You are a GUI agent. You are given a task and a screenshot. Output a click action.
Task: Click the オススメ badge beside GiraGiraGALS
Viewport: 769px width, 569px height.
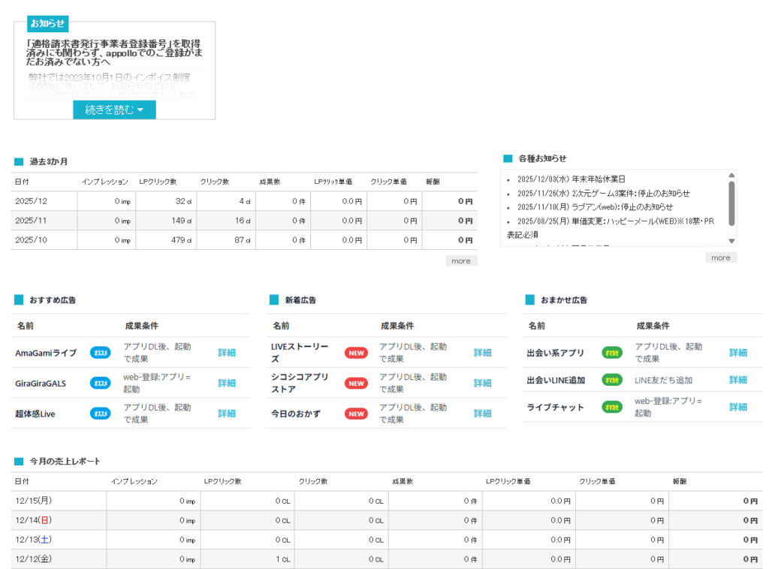[101, 384]
